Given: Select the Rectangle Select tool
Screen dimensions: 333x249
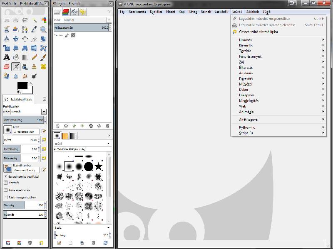Looking at the screenshot, I should click(7, 20).
